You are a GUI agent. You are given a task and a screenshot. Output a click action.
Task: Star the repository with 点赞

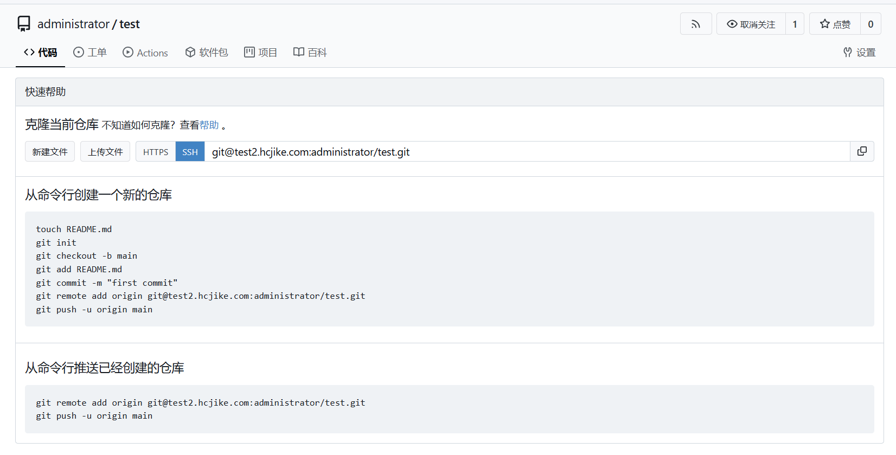835,24
